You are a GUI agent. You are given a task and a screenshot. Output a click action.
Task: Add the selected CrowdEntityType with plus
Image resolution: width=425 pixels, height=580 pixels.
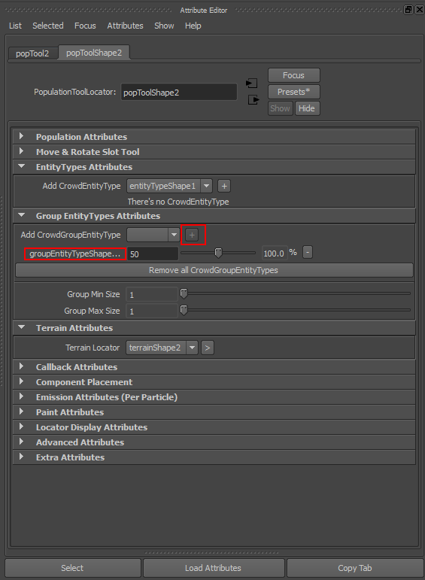224,186
